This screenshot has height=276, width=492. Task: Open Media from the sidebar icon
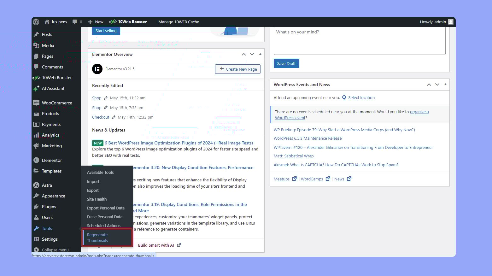[37, 45]
